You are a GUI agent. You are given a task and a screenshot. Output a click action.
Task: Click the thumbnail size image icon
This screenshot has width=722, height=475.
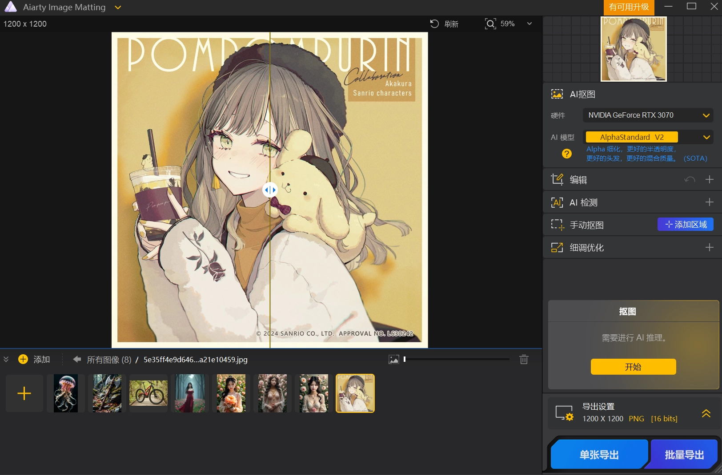click(x=394, y=360)
